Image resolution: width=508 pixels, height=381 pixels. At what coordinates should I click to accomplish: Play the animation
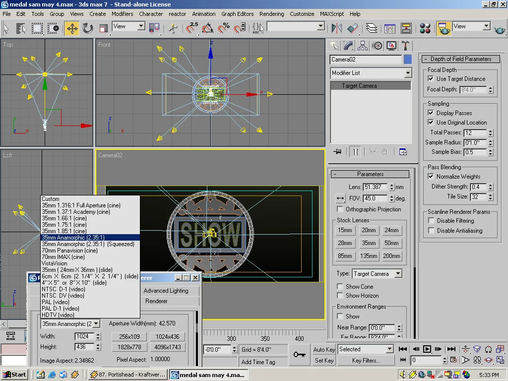(x=427, y=349)
